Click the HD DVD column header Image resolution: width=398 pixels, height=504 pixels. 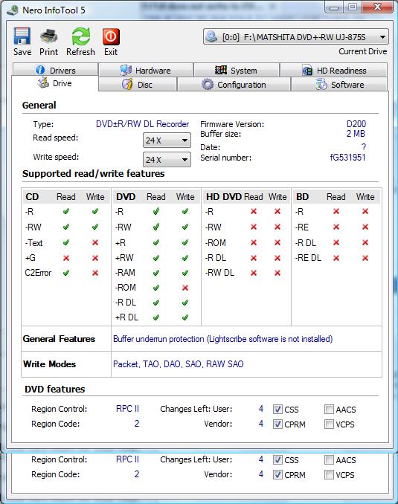click(224, 197)
